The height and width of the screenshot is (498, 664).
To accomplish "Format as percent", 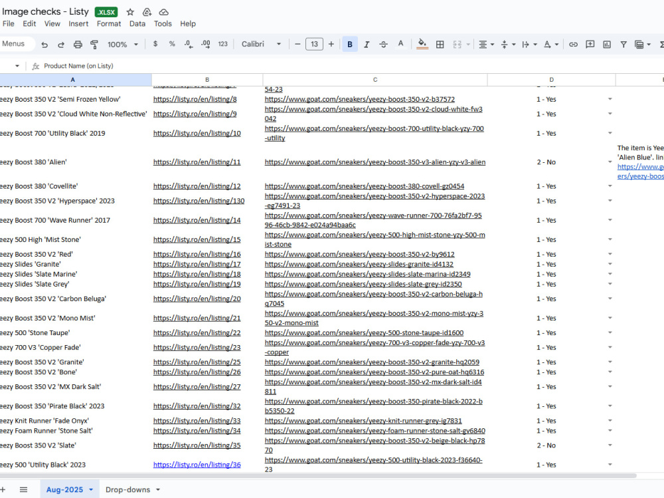I will click(x=172, y=44).
